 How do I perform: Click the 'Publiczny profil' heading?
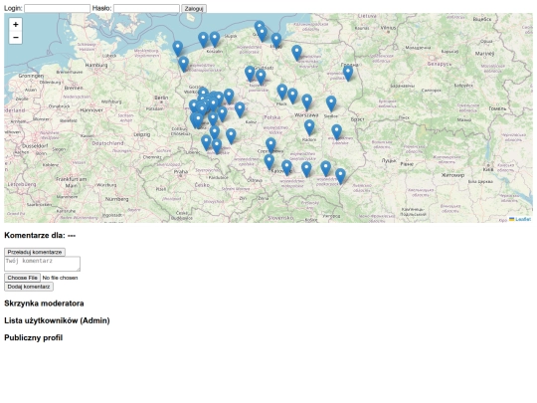[x=33, y=338]
